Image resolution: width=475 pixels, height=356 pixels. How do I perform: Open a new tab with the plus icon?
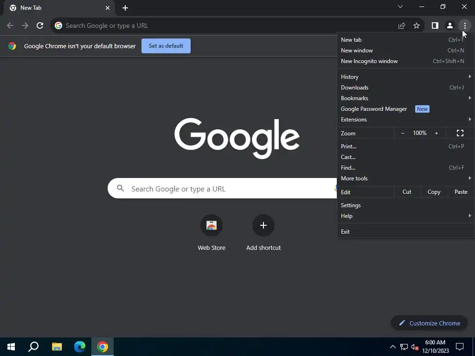125,8
